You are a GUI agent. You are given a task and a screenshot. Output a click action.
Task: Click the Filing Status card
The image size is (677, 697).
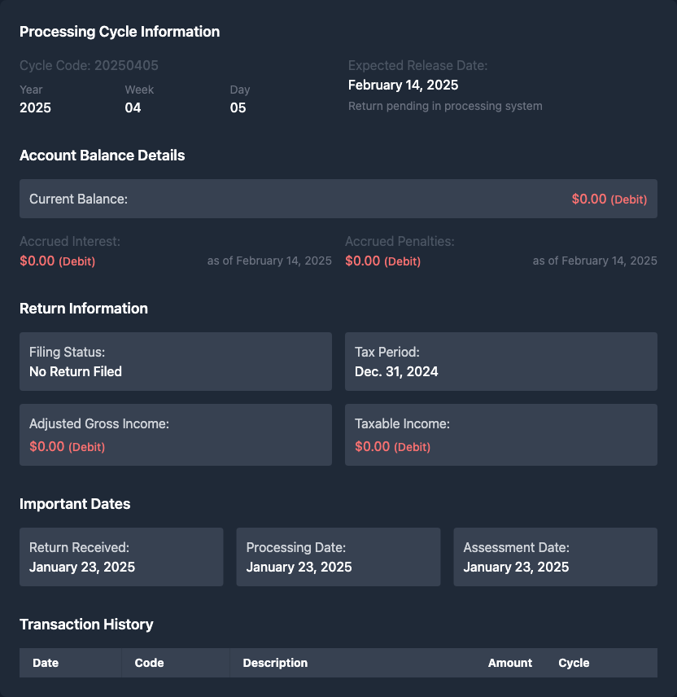coord(175,362)
